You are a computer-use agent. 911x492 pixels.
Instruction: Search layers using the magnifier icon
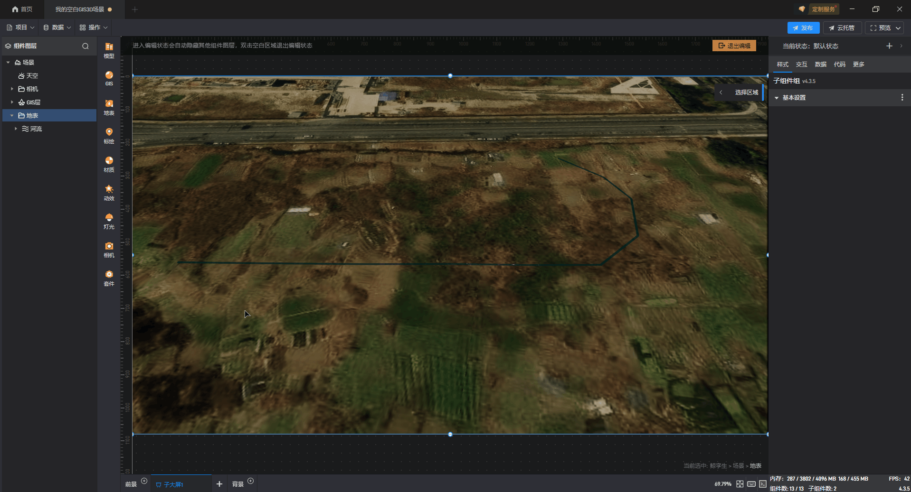[x=85, y=46]
